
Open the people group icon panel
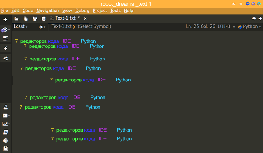click(x=35, y=18)
